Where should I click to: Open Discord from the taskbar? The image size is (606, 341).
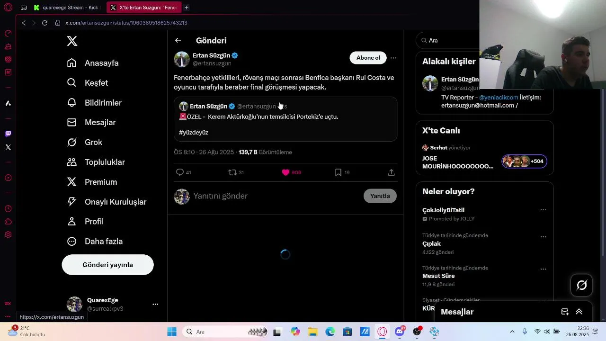(x=400, y=332)
